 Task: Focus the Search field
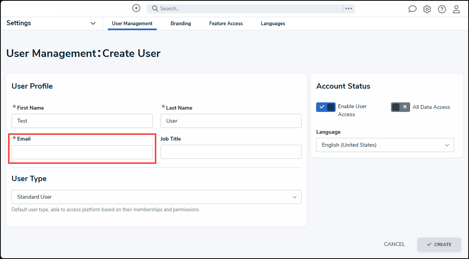[245, 8]
